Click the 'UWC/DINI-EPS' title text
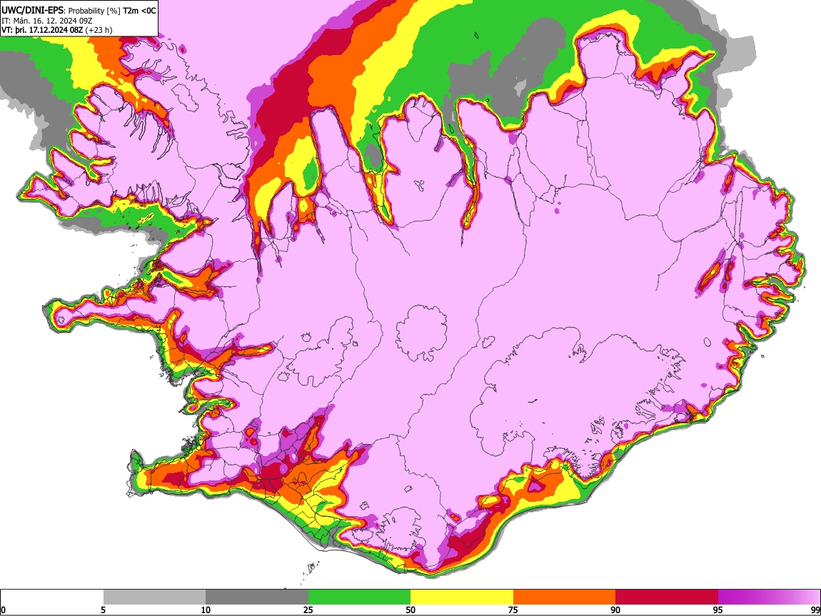The image size is (821, 616). (x=32, y=11)
